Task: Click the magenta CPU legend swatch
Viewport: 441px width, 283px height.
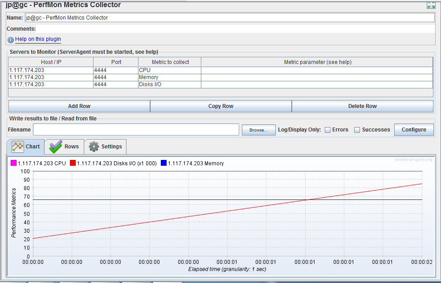Action: pos(13,163)
